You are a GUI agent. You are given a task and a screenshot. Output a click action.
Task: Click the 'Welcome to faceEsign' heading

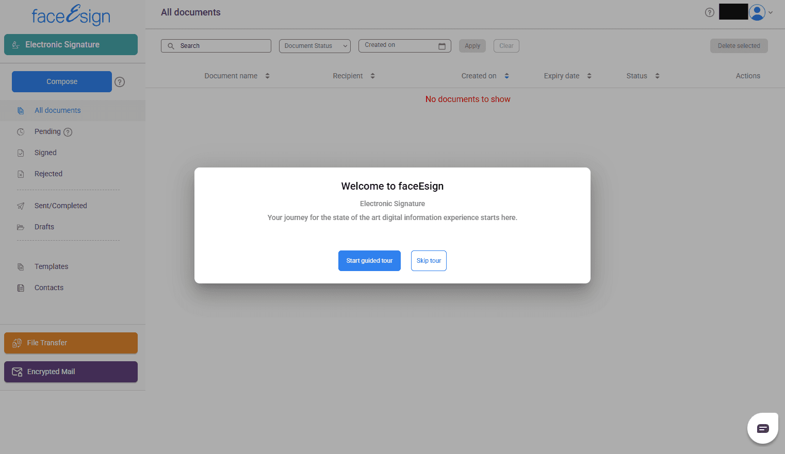tap(392, 187)
